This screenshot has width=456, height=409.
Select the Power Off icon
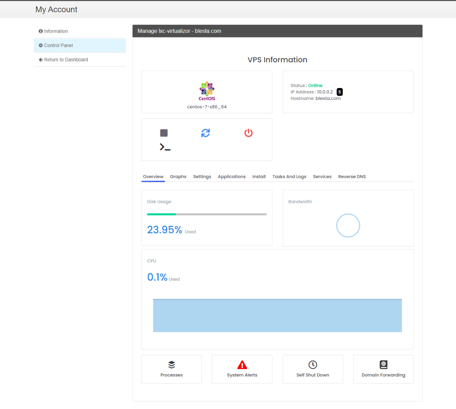tap(248, 133)
